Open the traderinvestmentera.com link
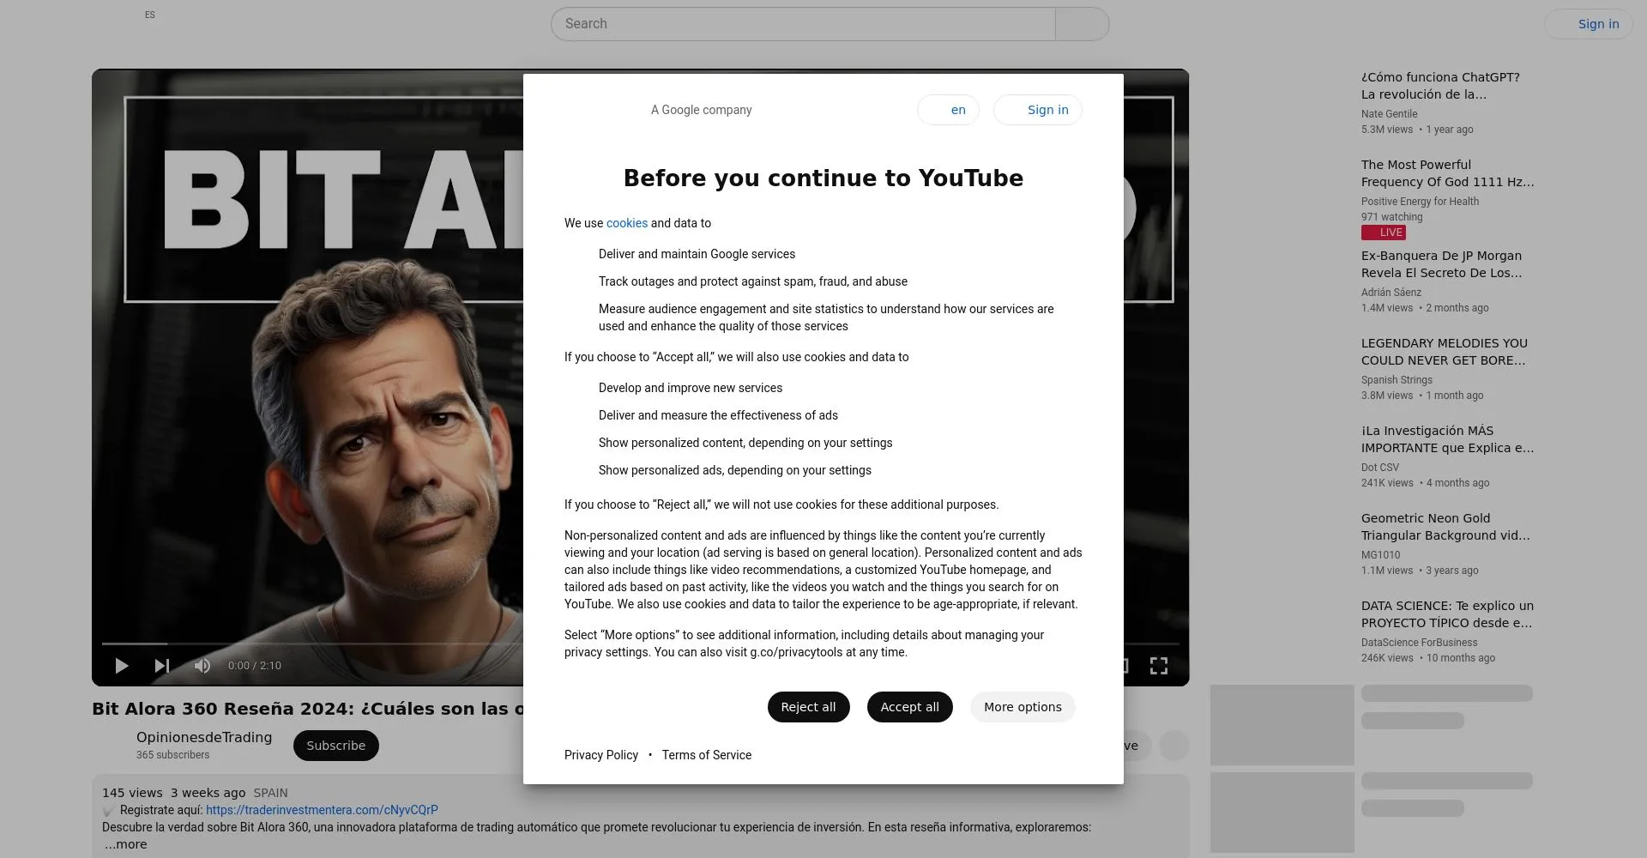Image resolution: width=1647 pixels, height=858 pixels. coord(322,810)
